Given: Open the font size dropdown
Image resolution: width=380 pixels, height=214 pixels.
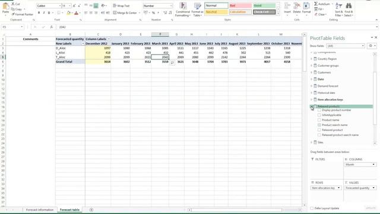Looking at the screenshot, I should (x=69, y=5).
